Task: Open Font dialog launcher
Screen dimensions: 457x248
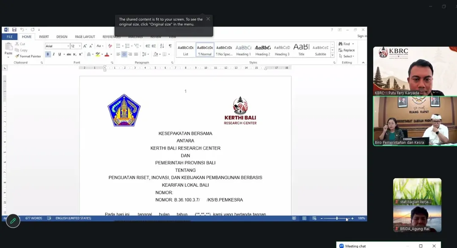Action: (x=112, y=63)
